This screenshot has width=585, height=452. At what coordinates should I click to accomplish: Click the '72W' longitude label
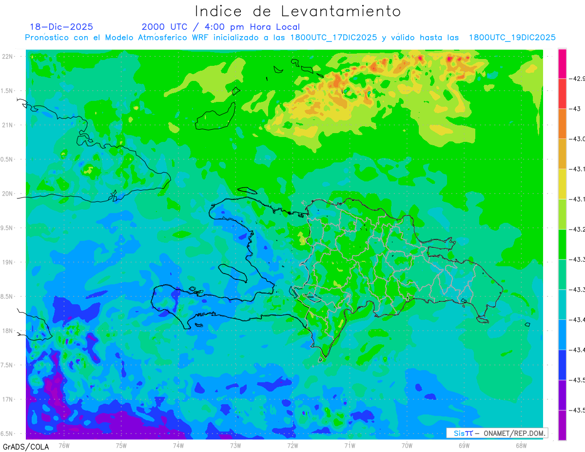(x=292, y=445)
